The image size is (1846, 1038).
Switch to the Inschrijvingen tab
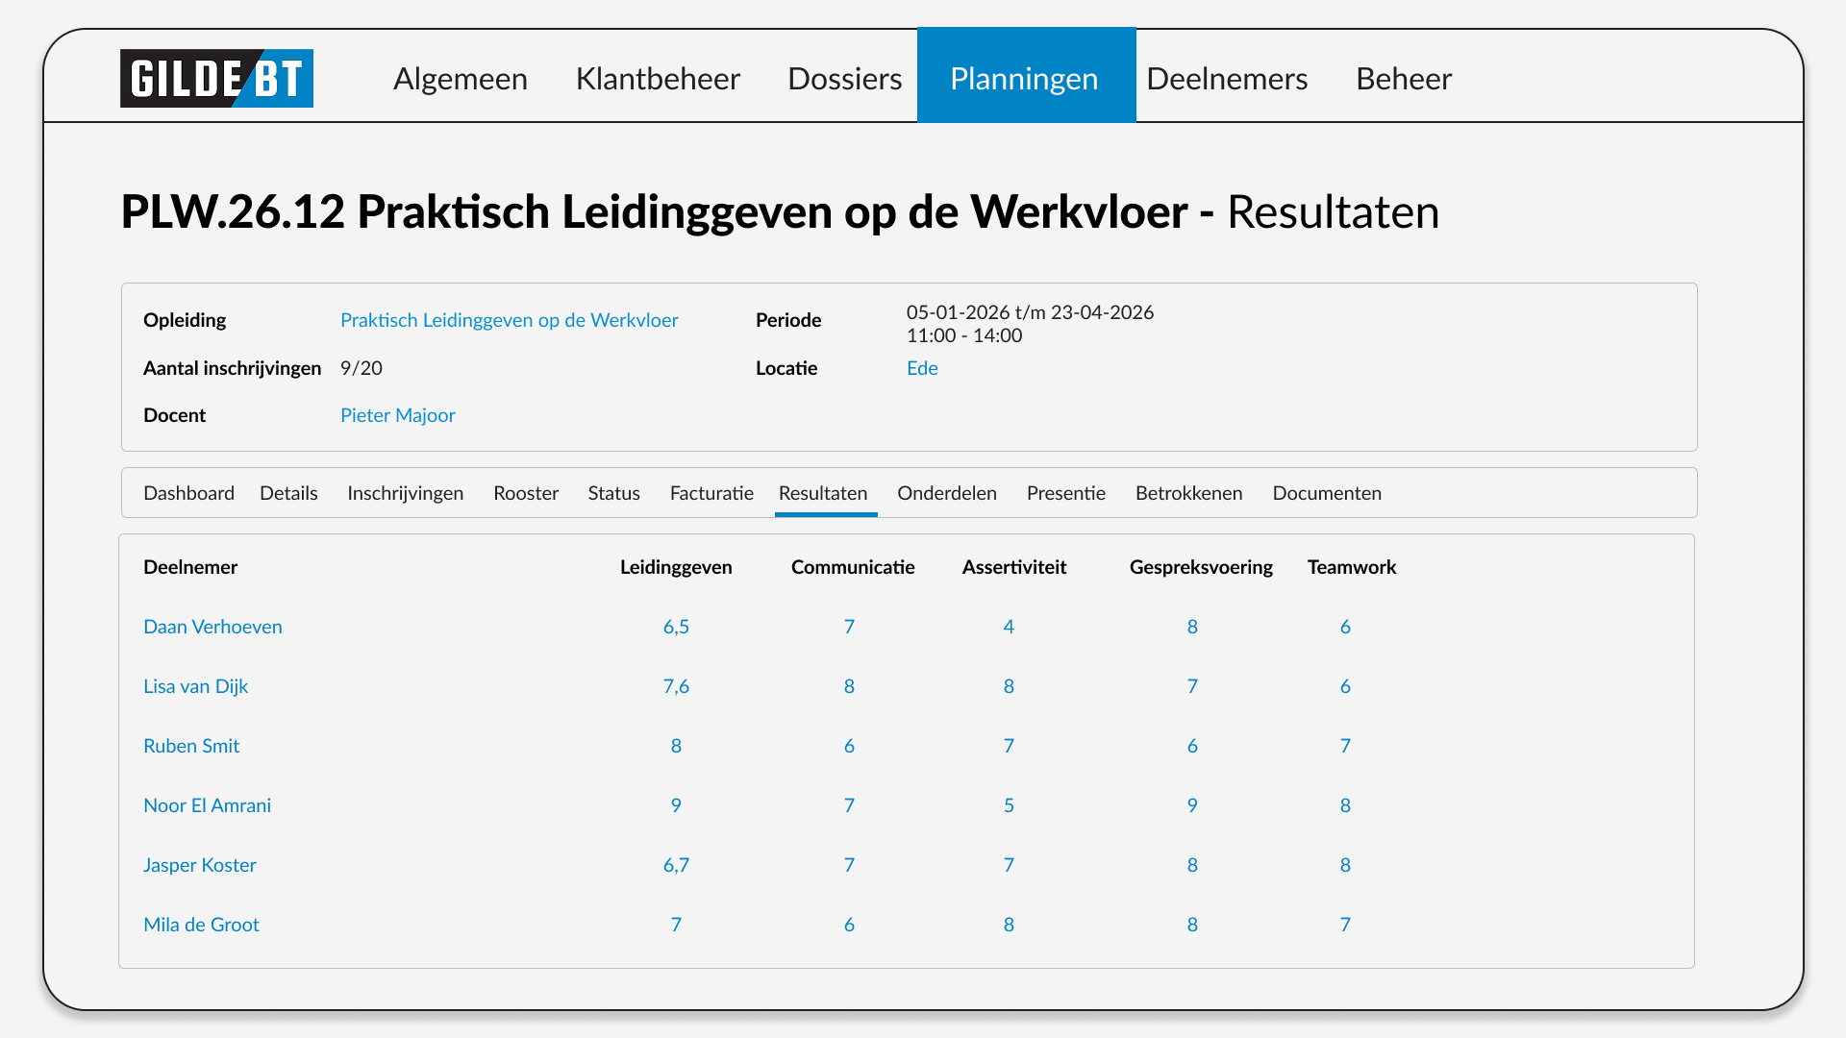coord(405,493)
